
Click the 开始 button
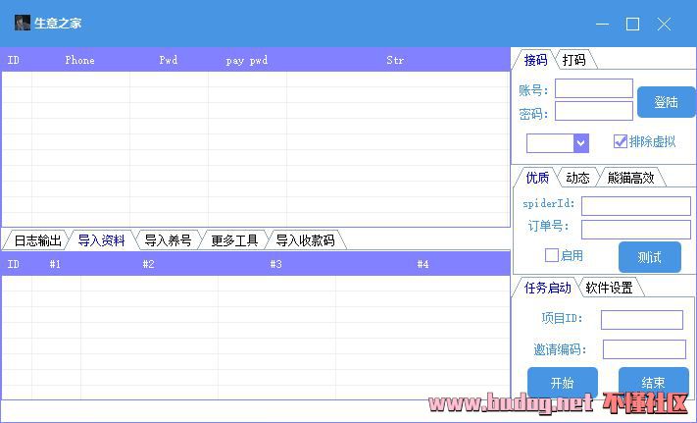pyautogui.click(x=563, y=383)
